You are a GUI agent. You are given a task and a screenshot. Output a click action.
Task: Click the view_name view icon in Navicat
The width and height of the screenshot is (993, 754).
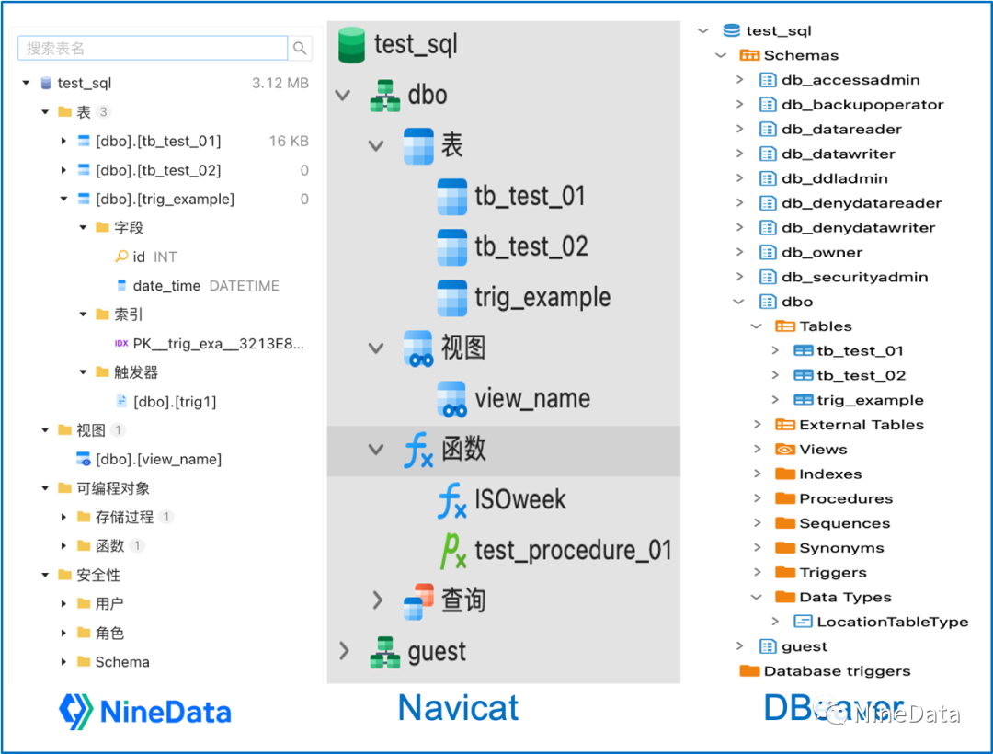[x=452, y=399]
